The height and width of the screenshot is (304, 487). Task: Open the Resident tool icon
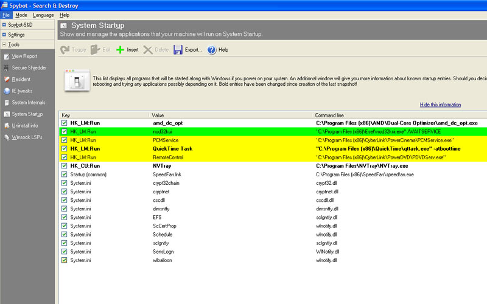click(6, 80)
